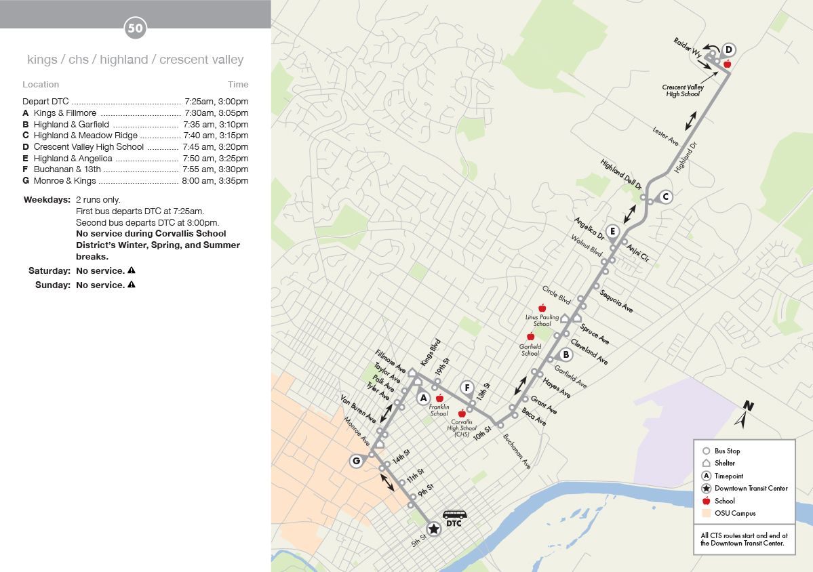This screenshot has height=572, width=813.
Task: Click the Crescent Valley High School apple icon
Action: click(x=727, y=64)
